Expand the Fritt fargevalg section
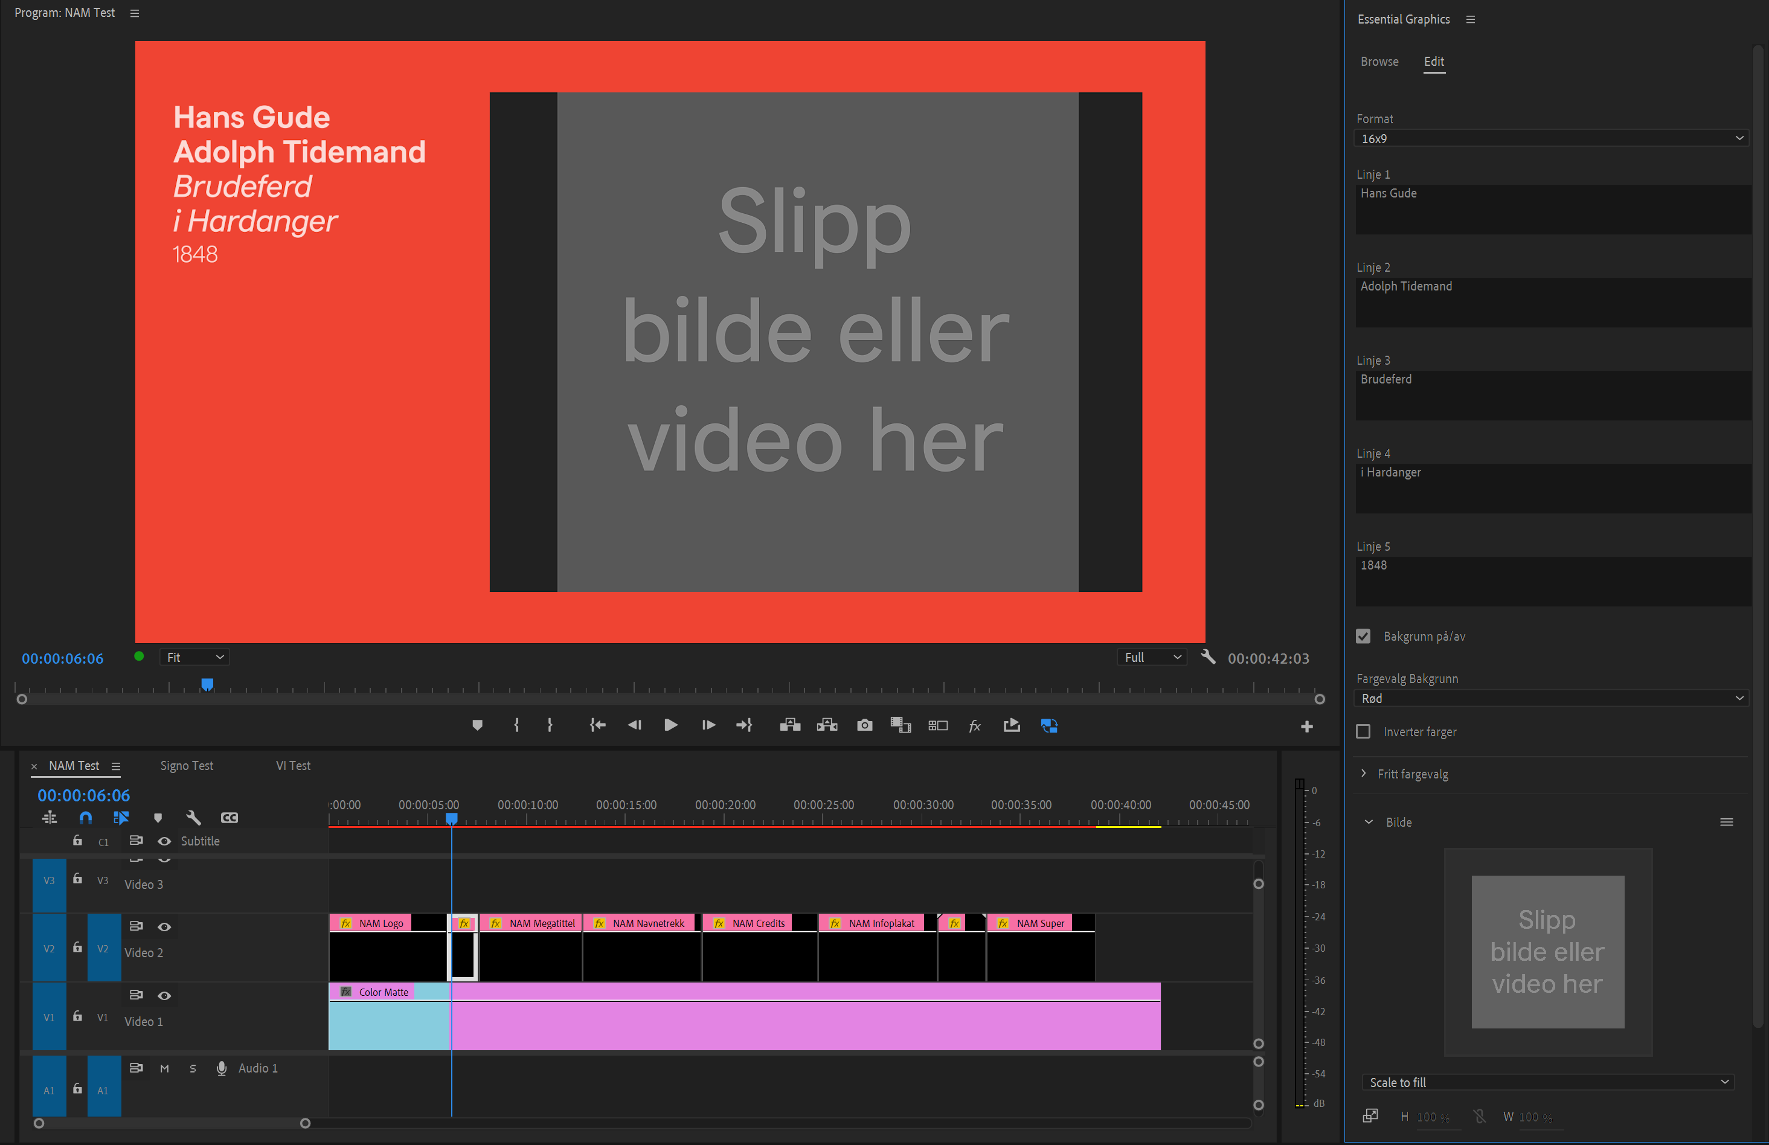1769x1145 pixels. point(1364,774)
